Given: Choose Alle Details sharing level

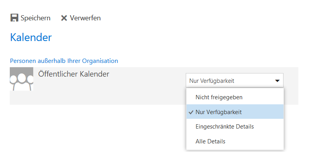Looking at the screenshot, I should coord(235,141).
